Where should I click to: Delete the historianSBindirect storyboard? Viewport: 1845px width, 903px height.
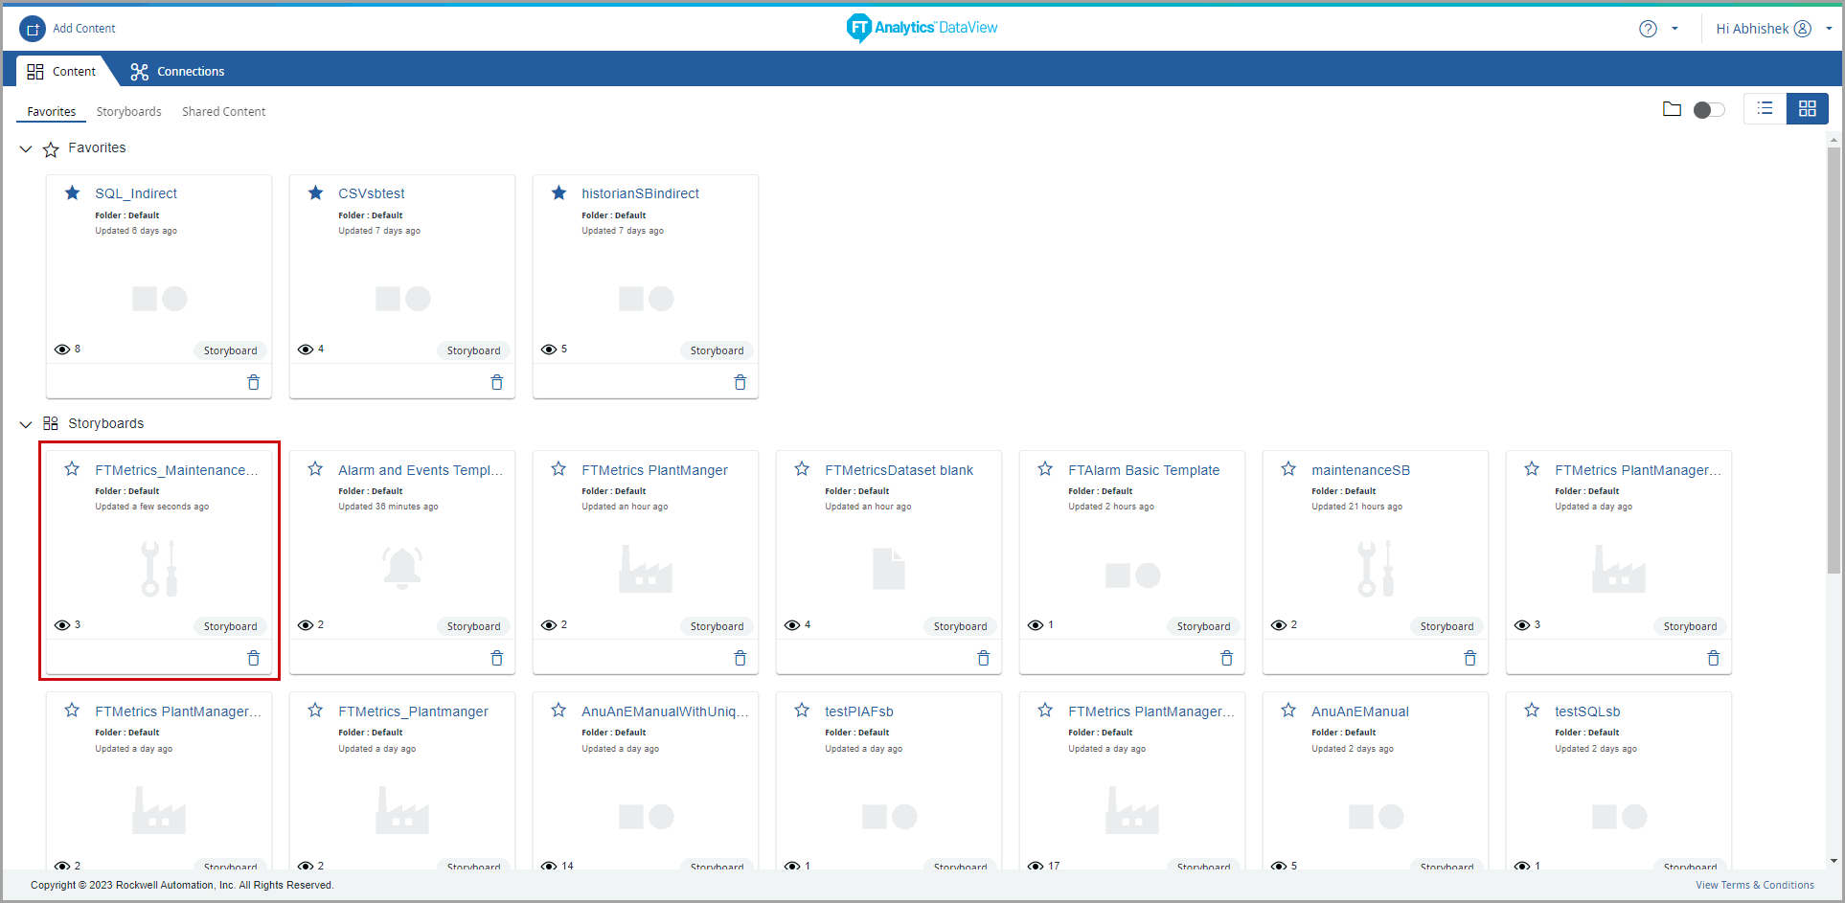coord(740,382)
